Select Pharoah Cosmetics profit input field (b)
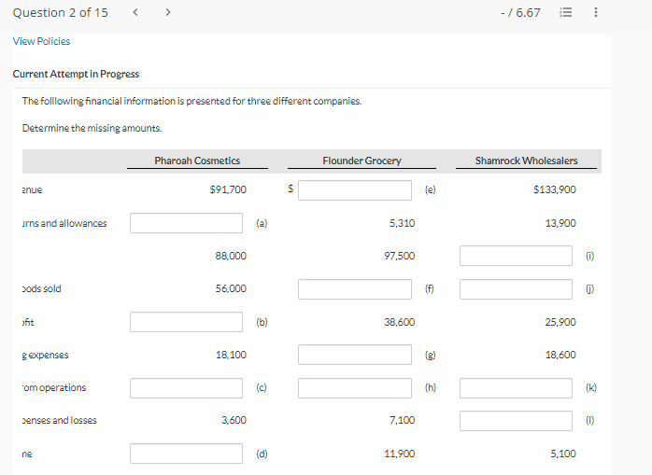This screenshot has width=652, height=475. point(187,322)
